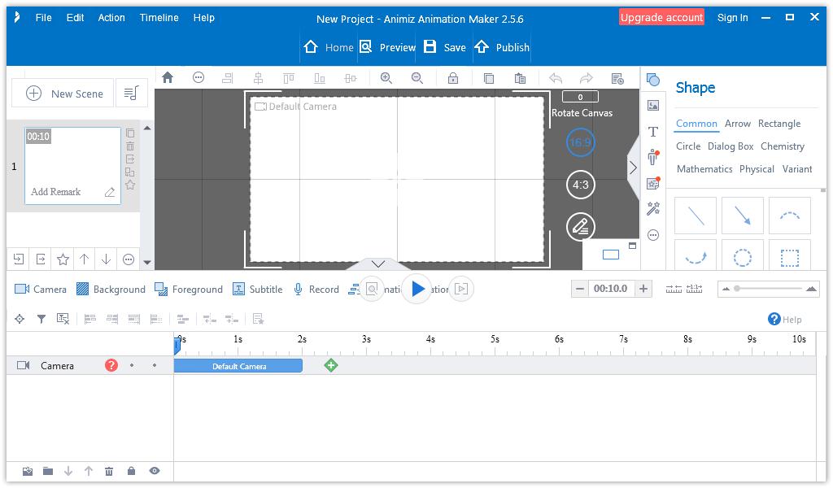Viewport: 833px width, 488px height.
Task: Move scene up with arrow icon
Action: click(x=84, y=259)
